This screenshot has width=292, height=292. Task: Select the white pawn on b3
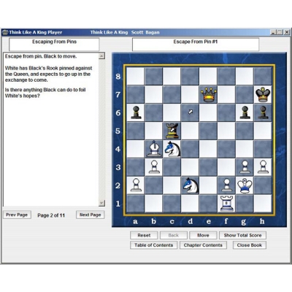click(x=154, y=167)
